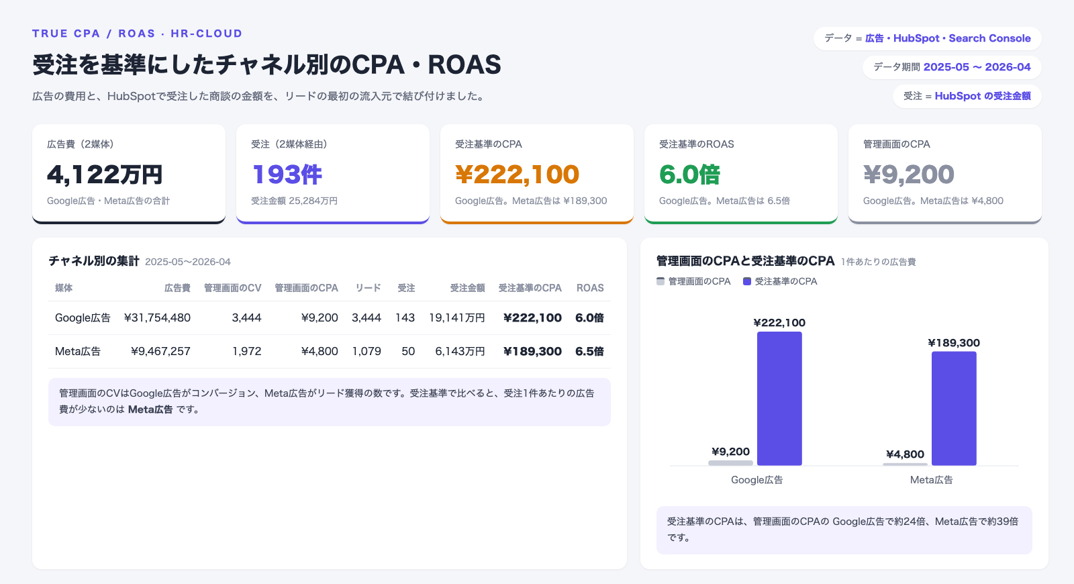Open the 受注（2媒体経由） 193件 card

click(333, 174)
